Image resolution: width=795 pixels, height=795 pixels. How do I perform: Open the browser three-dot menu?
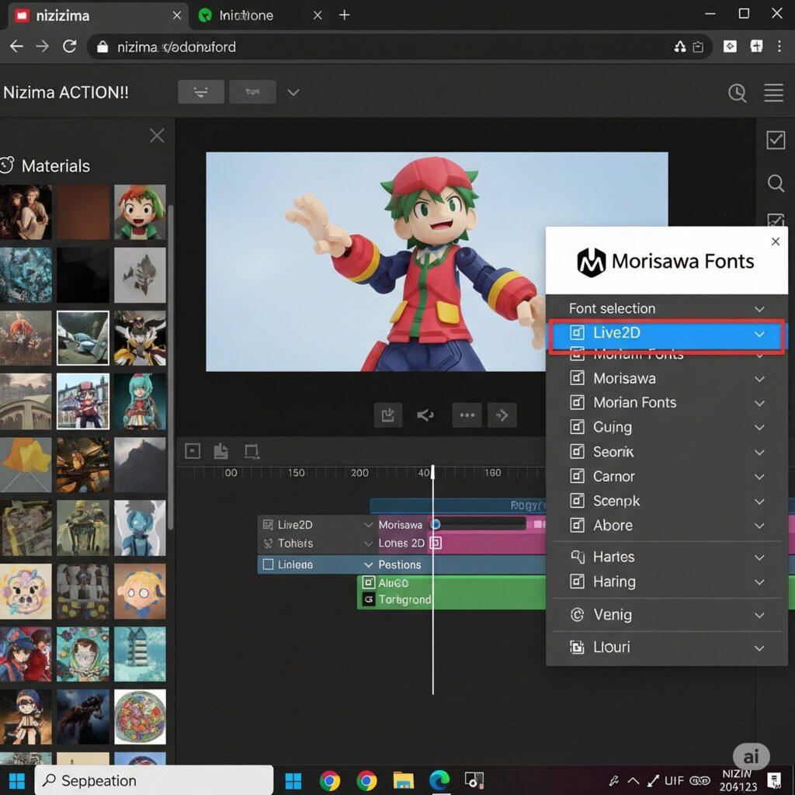[x=779, y=47]
